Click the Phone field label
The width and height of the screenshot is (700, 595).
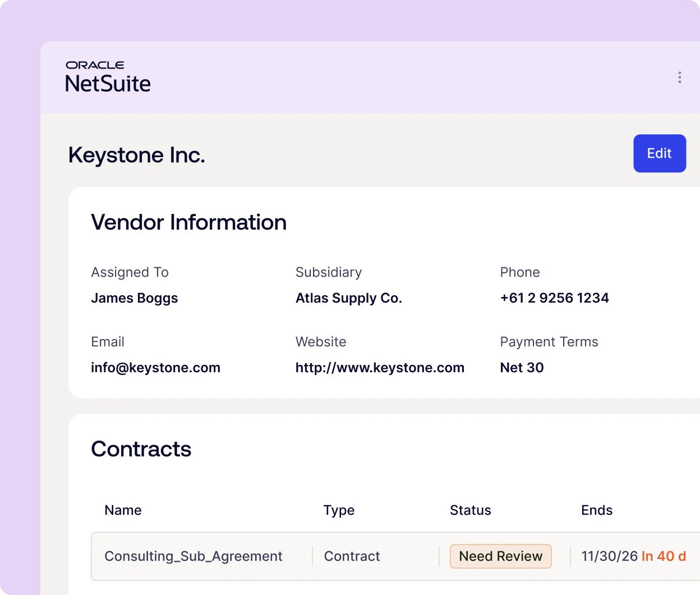pyautogui.click(x=520, y=272)
